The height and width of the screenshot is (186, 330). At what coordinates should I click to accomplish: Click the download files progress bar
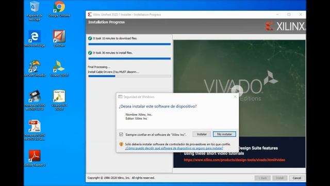[129, 44]
